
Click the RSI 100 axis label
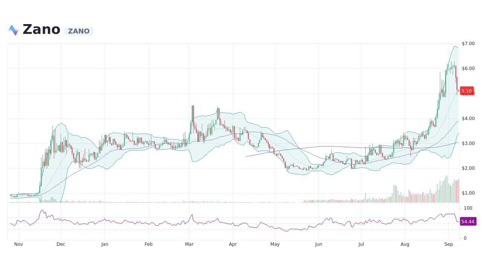coord(468,208)
